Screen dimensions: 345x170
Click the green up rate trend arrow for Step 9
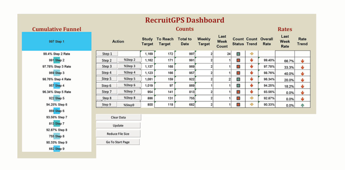click(303, 105)
